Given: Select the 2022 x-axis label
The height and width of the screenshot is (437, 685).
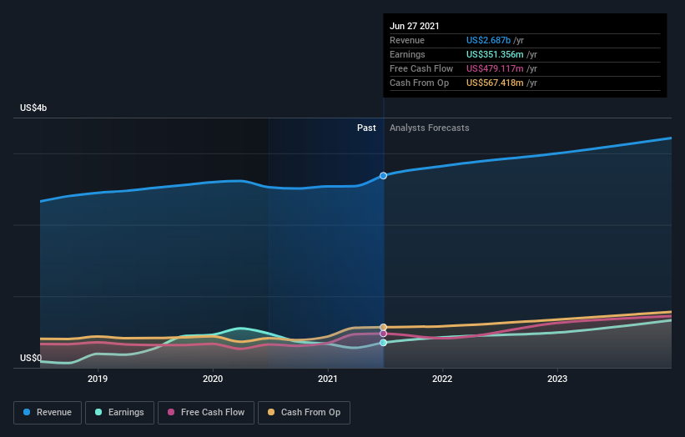Looking at the screenshot, I should tap(442, 379).
